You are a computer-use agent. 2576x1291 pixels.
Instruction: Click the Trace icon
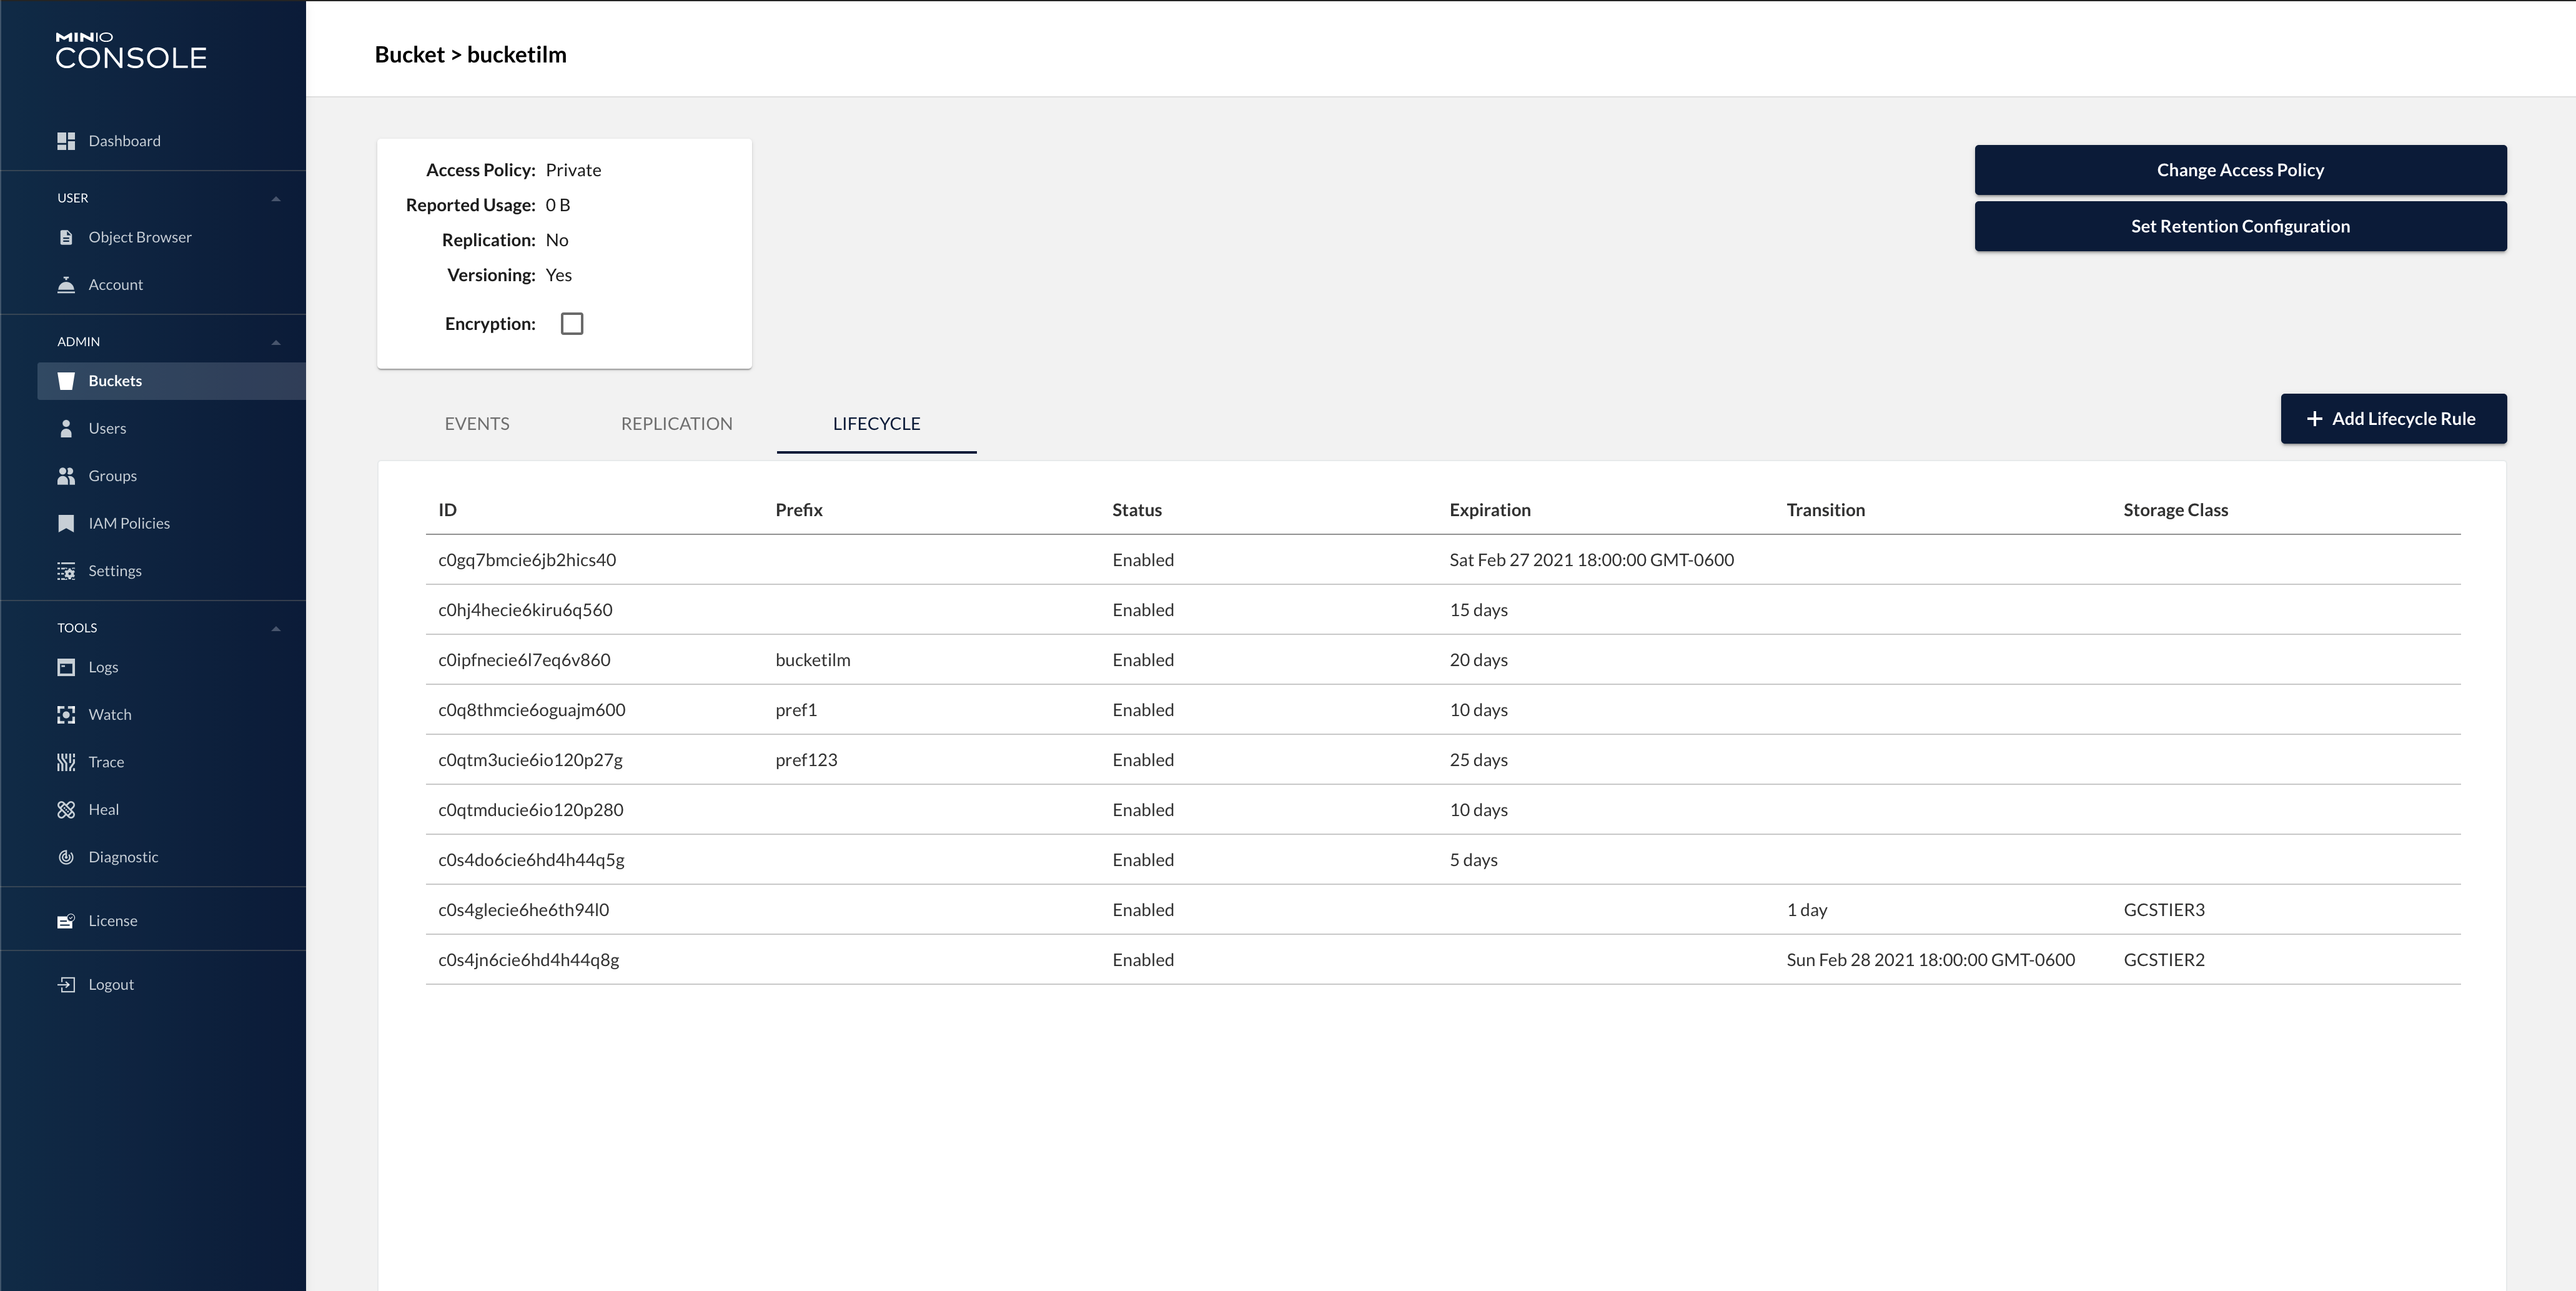point(66,762)
